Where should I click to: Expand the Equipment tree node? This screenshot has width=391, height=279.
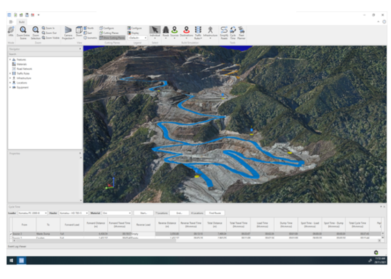pyautogui.click(x=10, y=87)
